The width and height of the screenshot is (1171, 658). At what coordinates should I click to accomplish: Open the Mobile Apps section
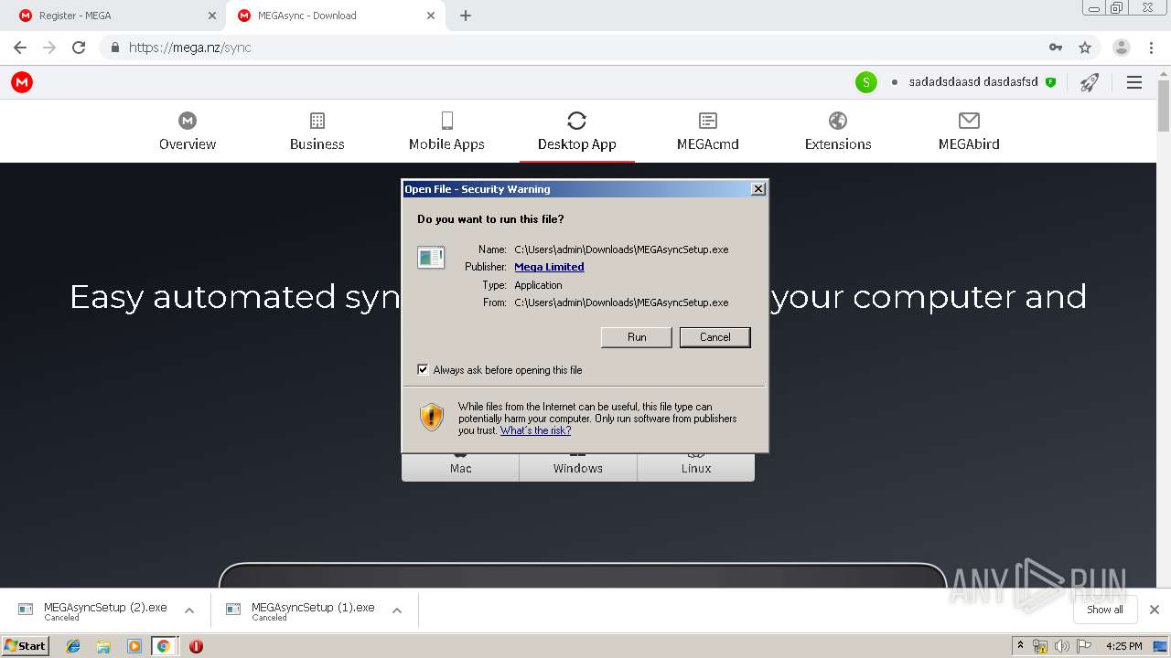click(446, 131)
